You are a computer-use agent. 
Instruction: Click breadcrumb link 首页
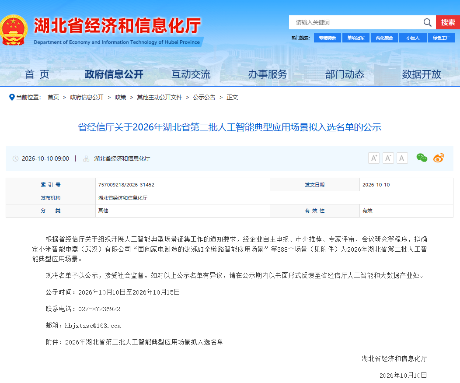tap(53, 97)
